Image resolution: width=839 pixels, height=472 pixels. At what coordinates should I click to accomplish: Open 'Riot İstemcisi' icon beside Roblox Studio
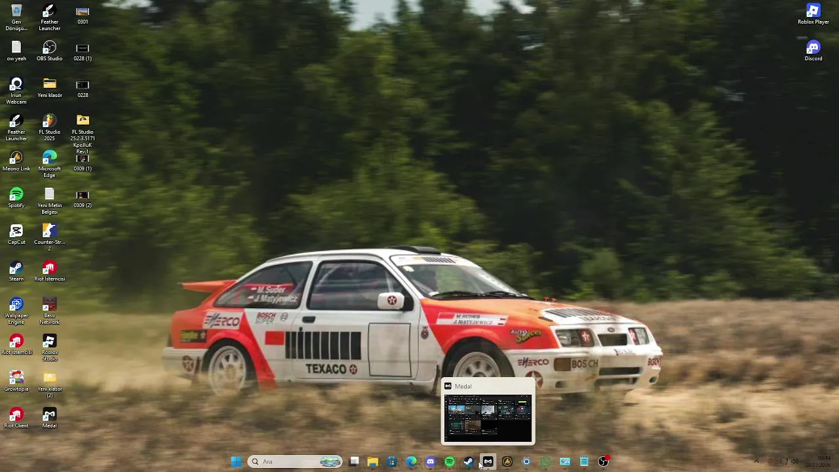(x=16, y=345)
